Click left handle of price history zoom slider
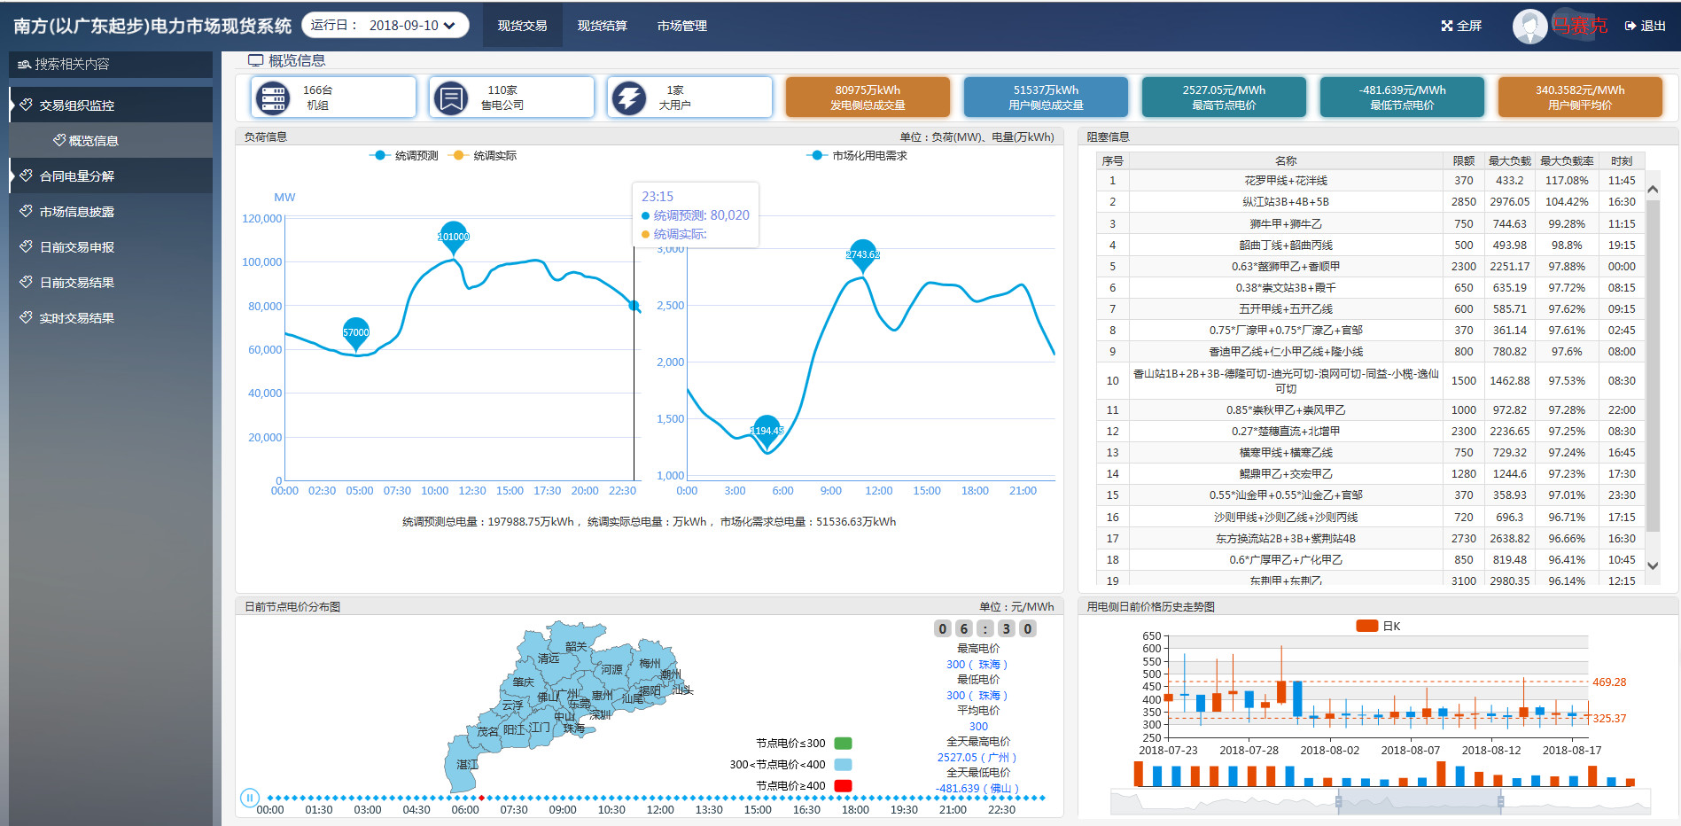 pos(1338,802)
